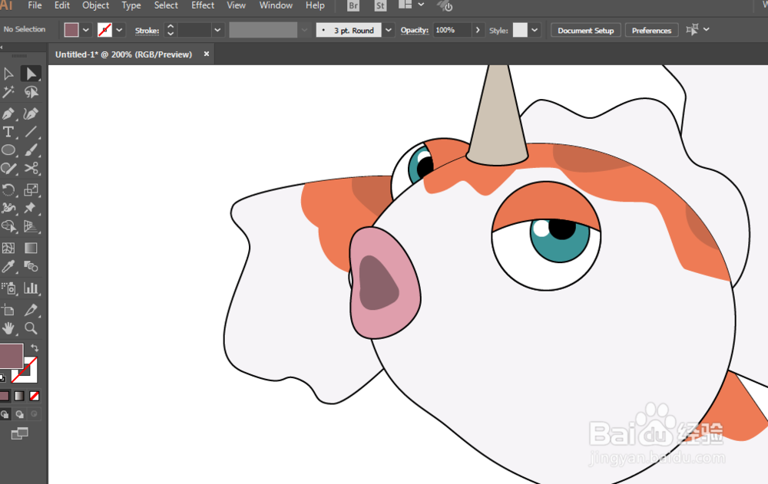This screenshot has height=484, width=768.
Task: Enable Draw Behind mode
Action: point(20,414)
